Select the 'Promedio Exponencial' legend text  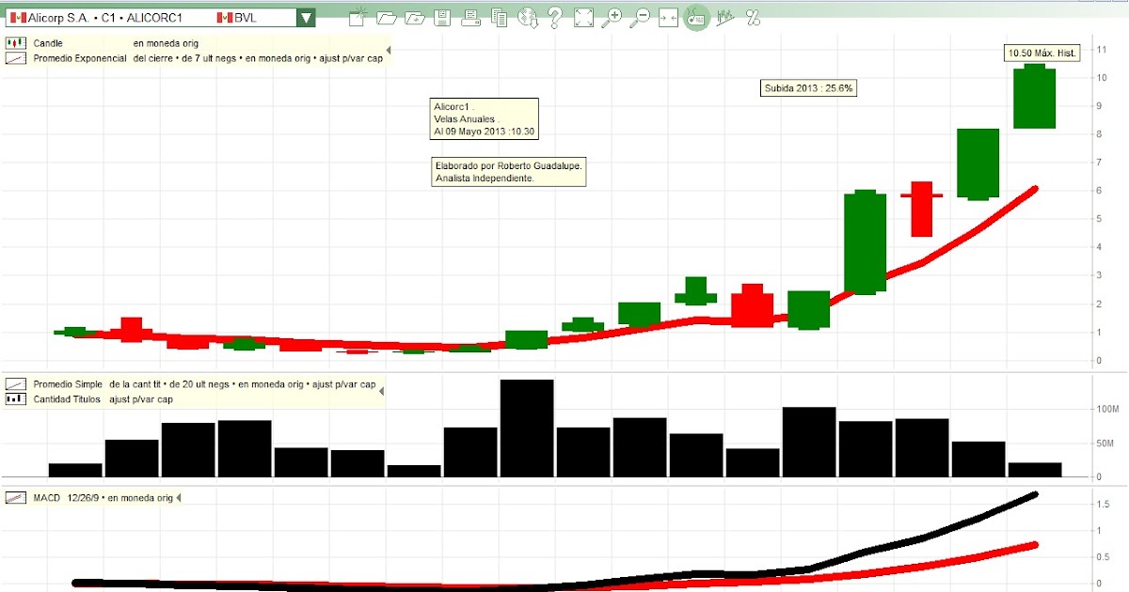point(79,58)
